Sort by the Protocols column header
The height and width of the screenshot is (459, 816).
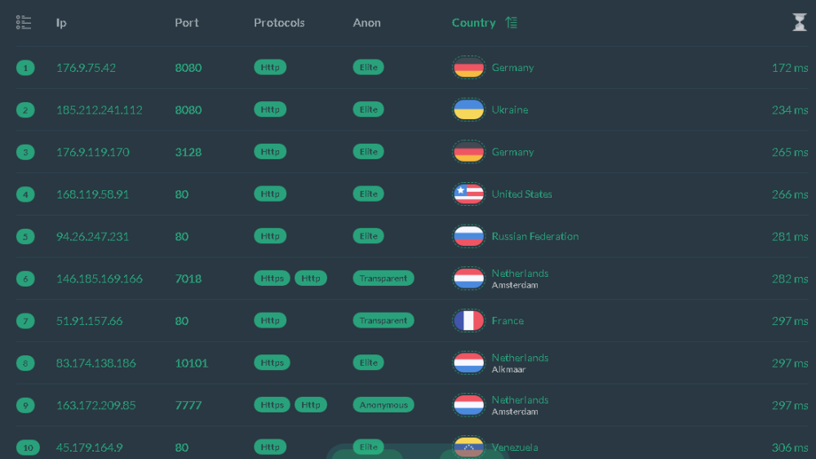(279, 23)
